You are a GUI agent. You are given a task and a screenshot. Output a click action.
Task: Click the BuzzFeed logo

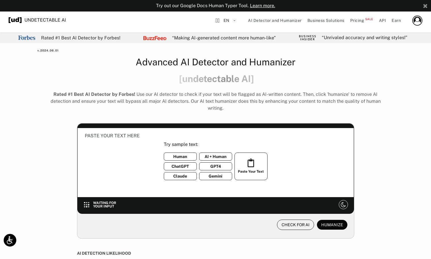pyautogui.click(x=155, y=38)
